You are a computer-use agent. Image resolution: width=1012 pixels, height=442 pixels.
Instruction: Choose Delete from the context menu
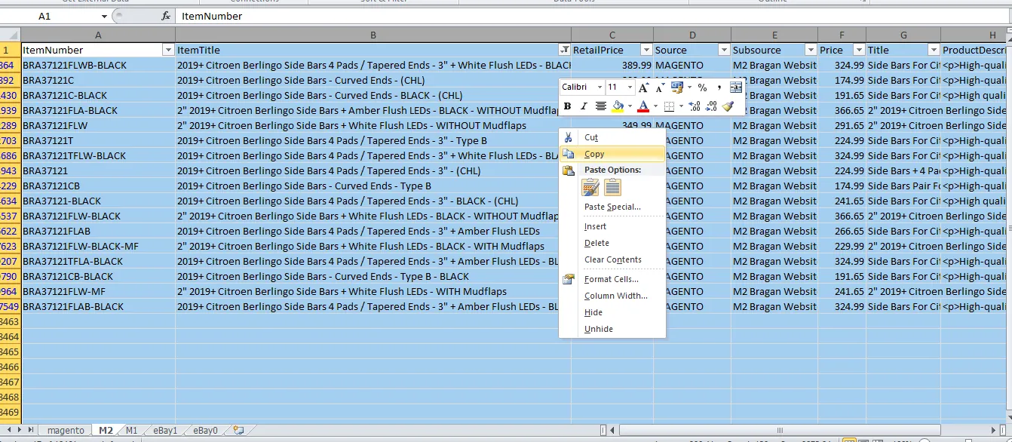[x=612, y=243]
